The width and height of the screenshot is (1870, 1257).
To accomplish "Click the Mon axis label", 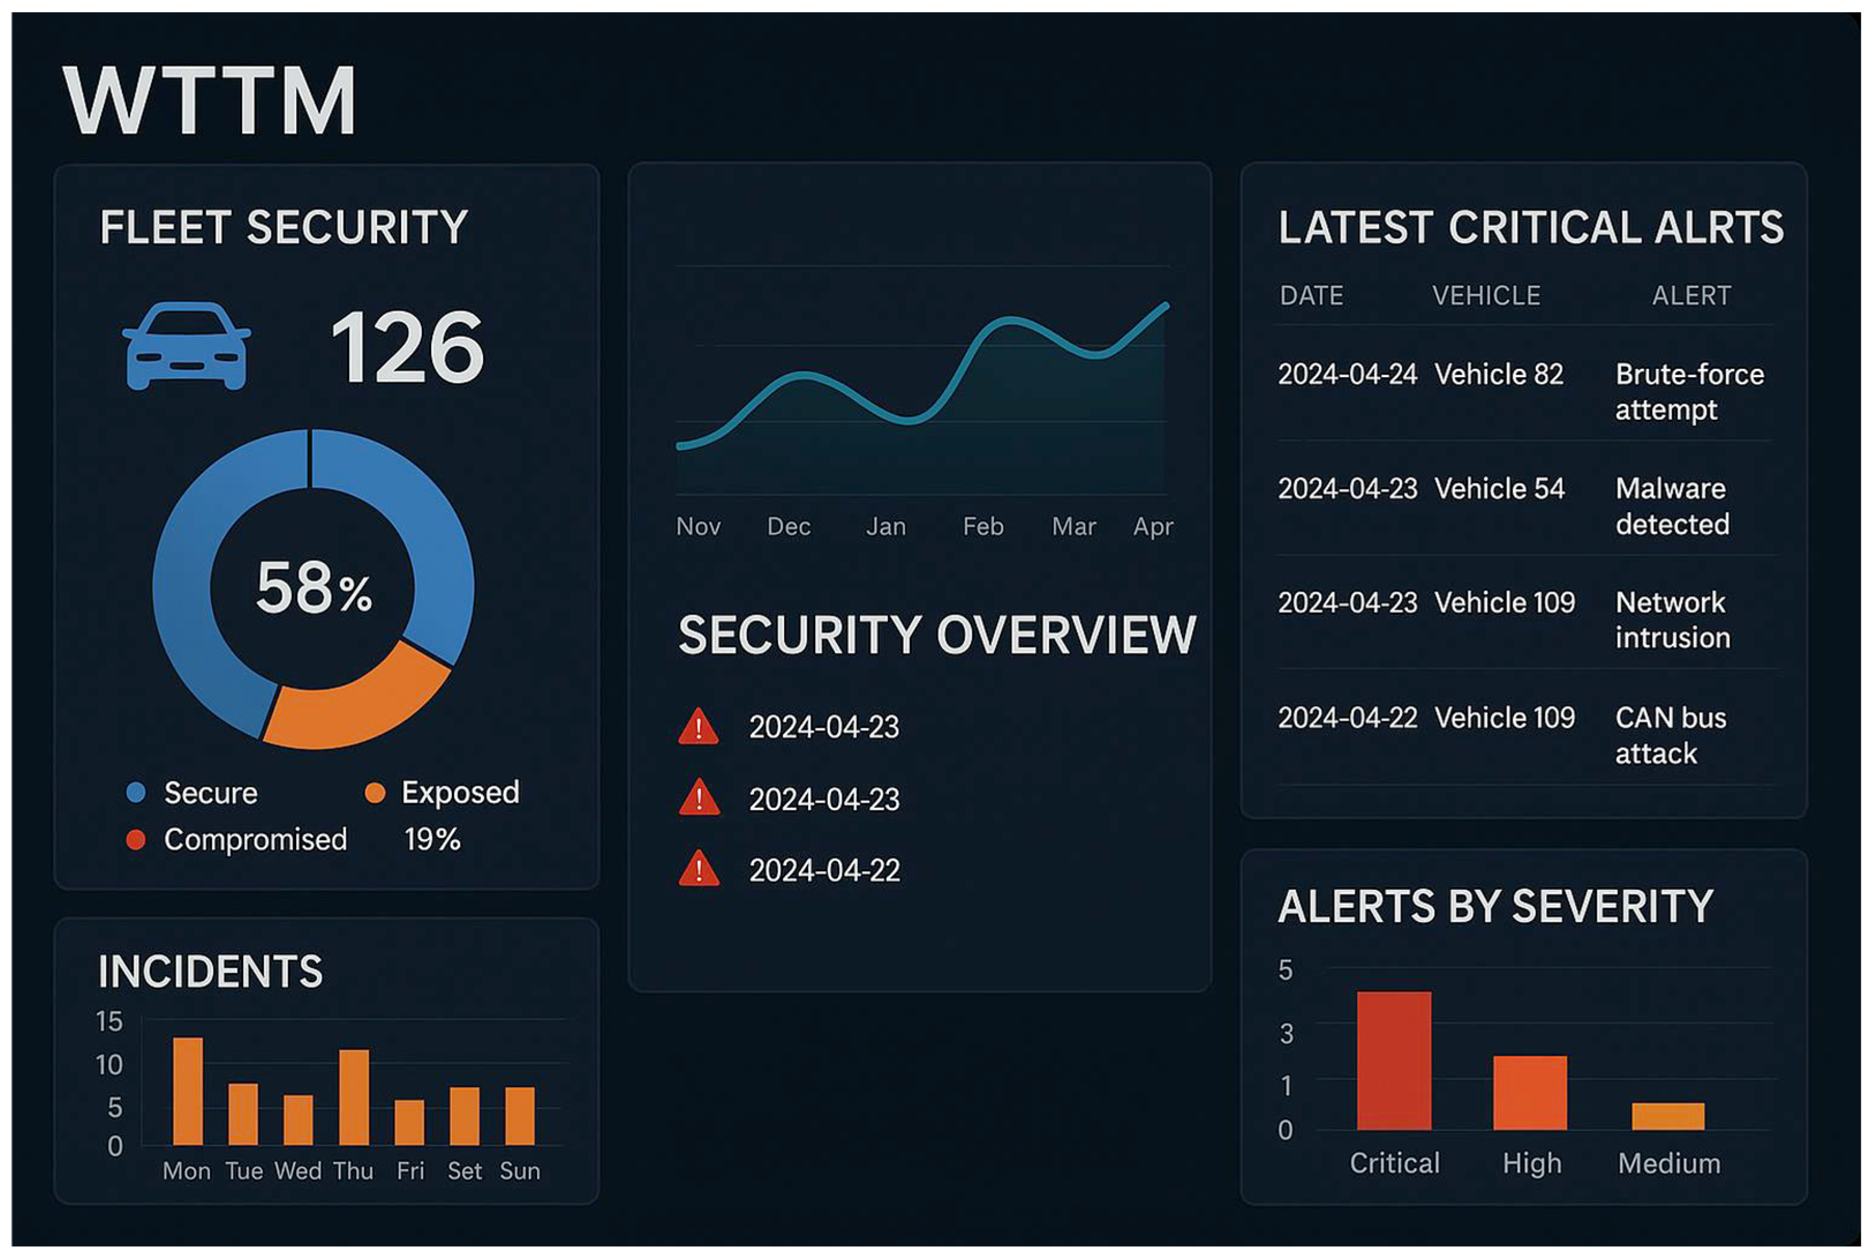I will (x=187, y=1171).
